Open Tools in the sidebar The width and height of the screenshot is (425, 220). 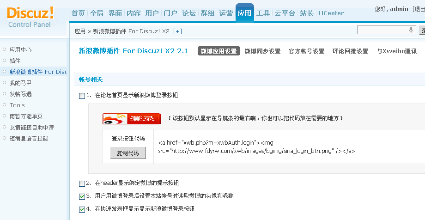[x=17, y=105]
